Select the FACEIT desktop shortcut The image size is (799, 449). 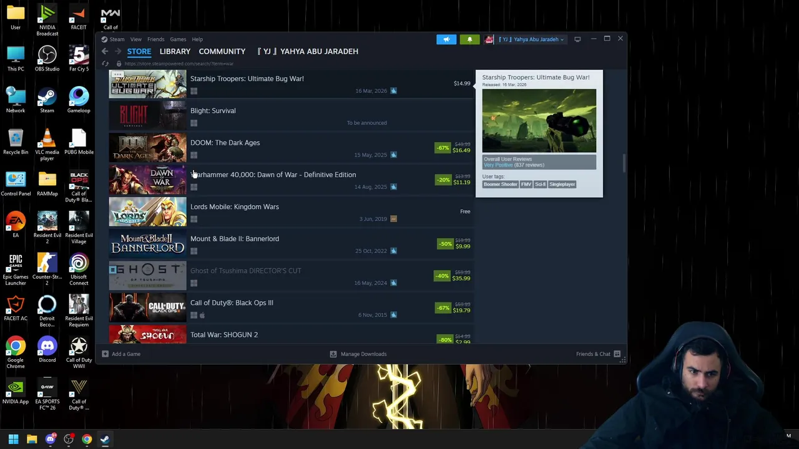pyautogui.click(x=79, y=17)
